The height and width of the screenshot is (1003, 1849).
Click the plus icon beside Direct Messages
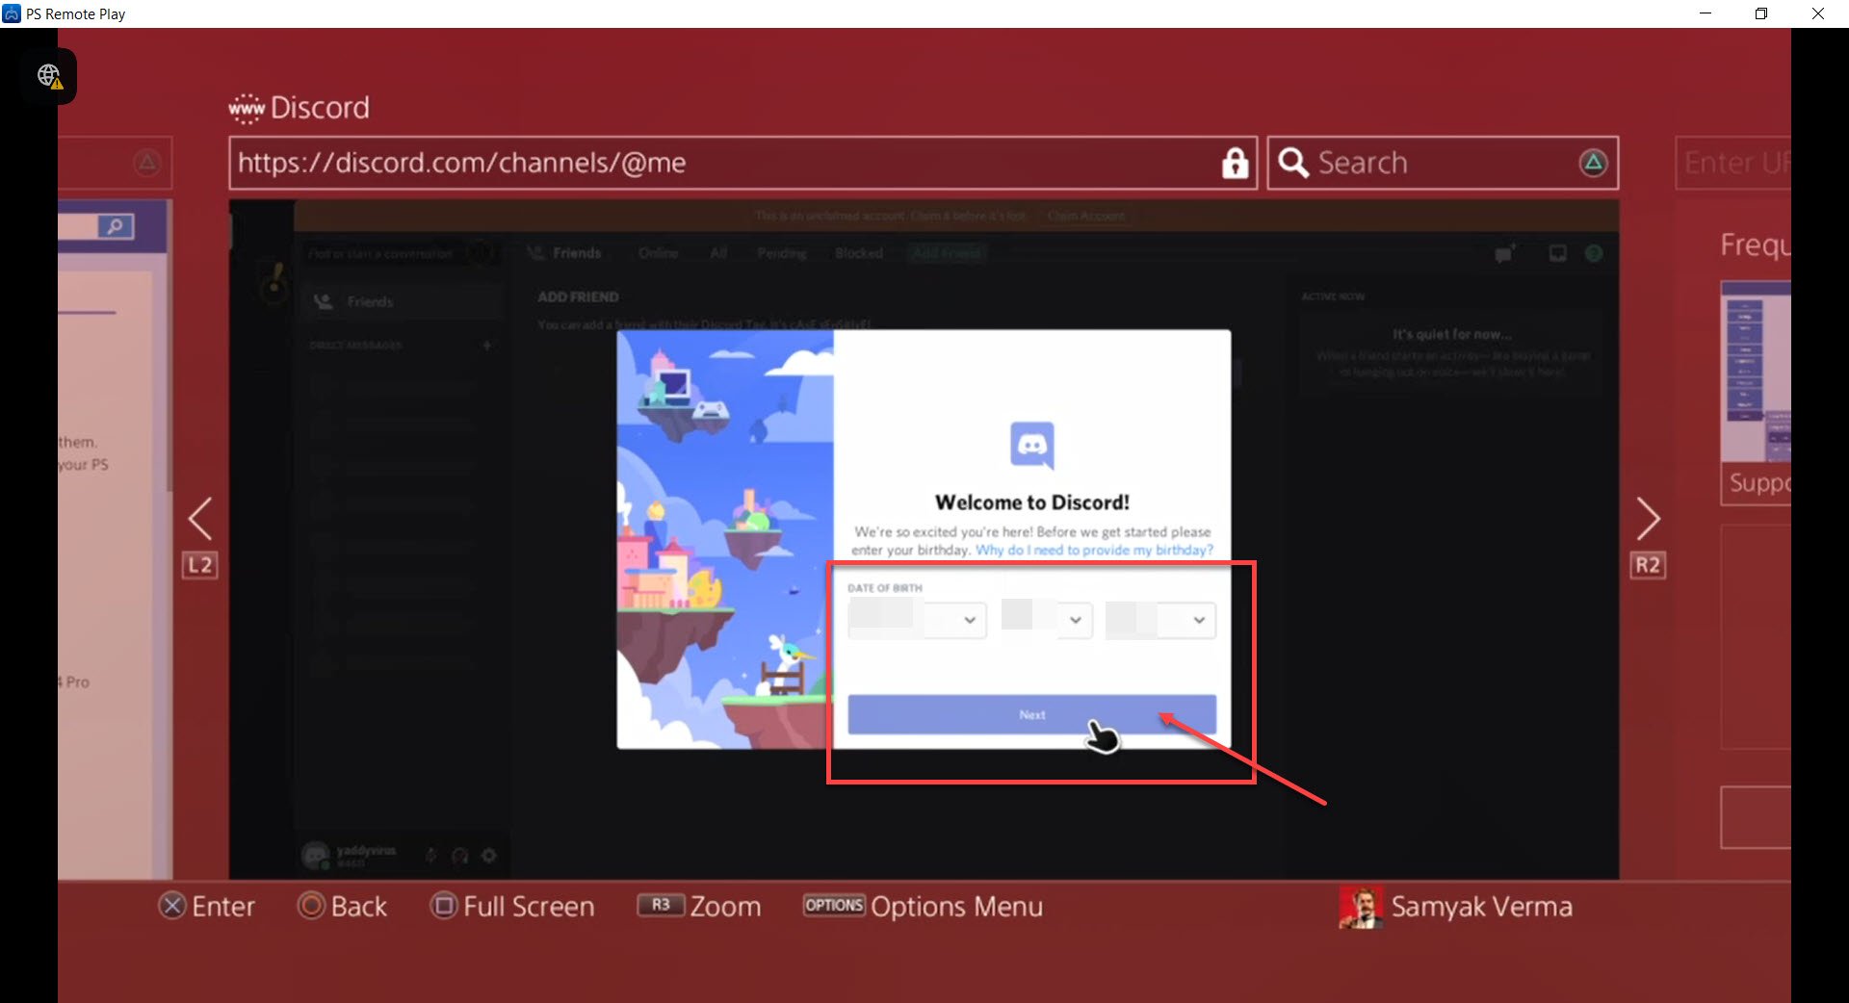(487, 345)
